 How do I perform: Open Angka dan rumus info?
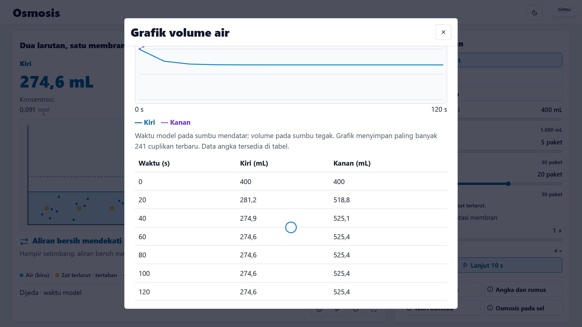[523, 290]
